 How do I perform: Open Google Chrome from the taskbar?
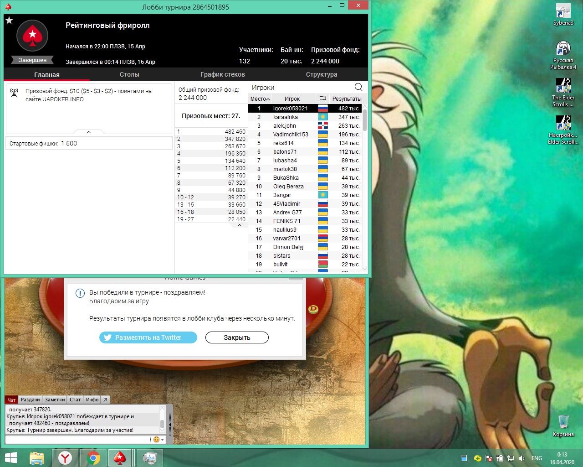93,458
